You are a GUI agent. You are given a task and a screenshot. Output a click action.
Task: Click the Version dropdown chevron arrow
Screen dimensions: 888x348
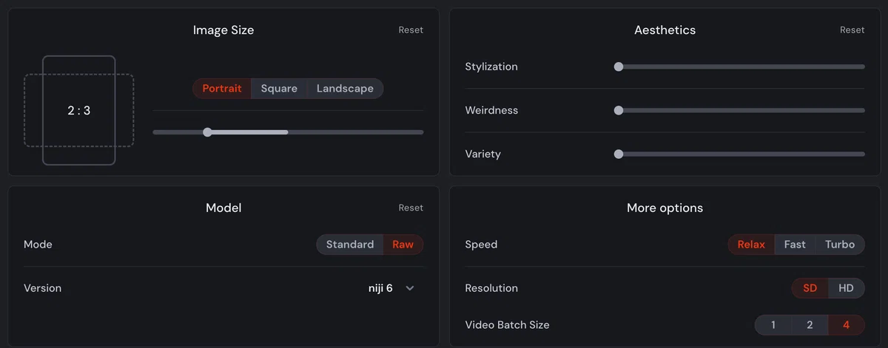[410, 288]
